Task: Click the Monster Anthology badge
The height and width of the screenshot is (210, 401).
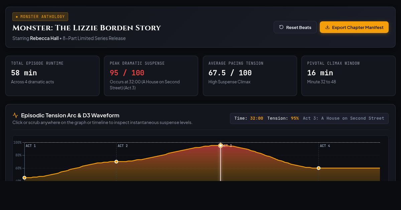Action: 40,17
